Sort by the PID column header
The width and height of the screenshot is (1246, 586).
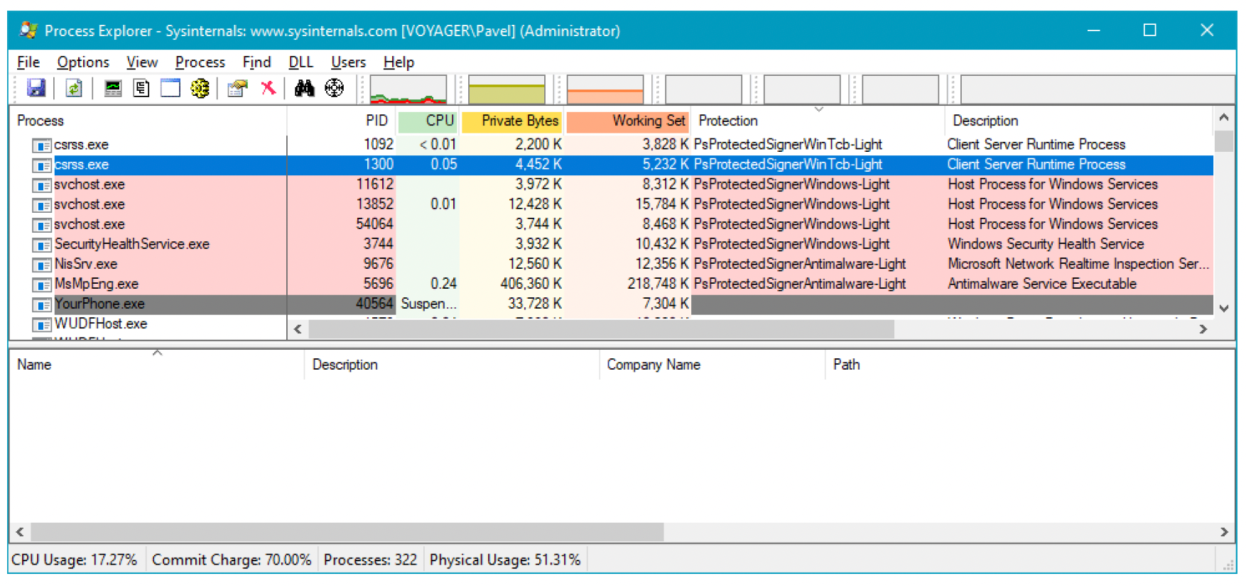pyautogui.click(x=342, y=121)
